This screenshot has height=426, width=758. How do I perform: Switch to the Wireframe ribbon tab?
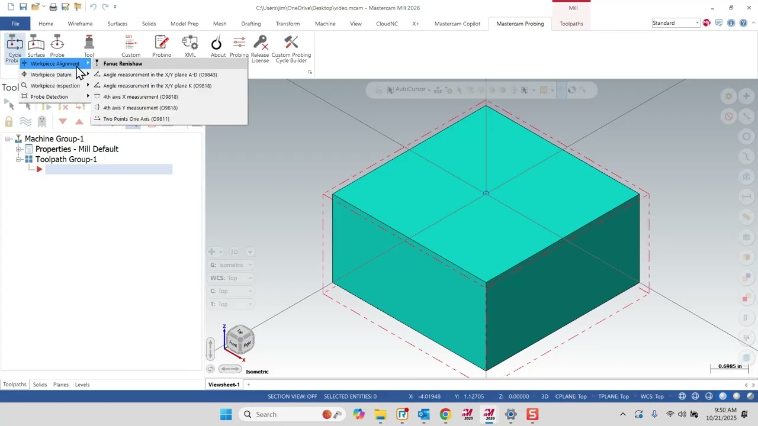coord(80,24)
